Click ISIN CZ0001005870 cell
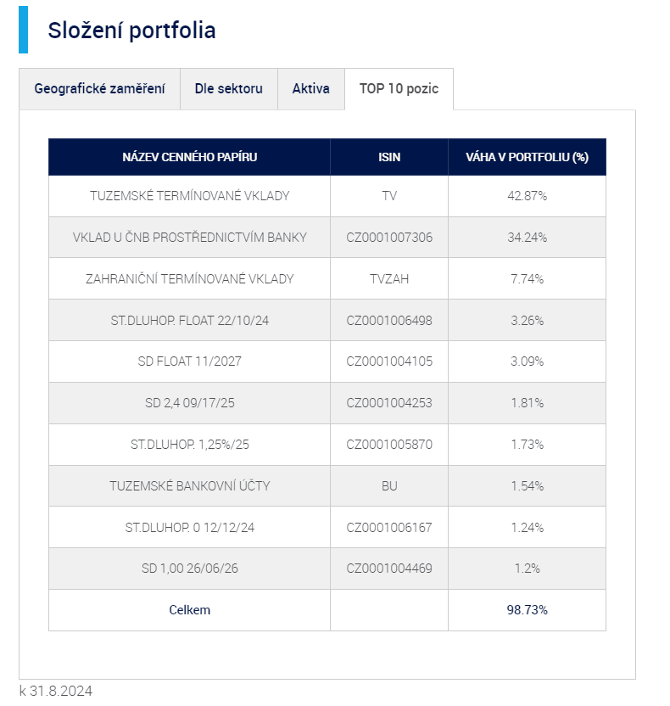 pos(389,445)
